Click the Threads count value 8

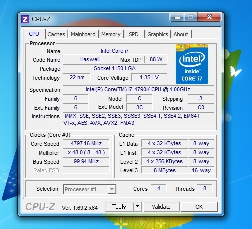pos(205,188)
